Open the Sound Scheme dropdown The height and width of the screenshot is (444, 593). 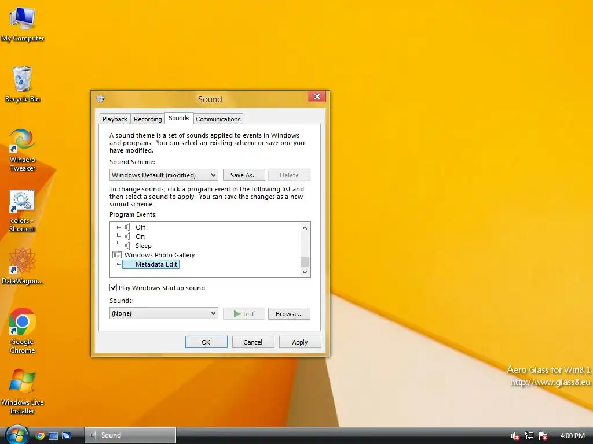(x=164, y=175)
